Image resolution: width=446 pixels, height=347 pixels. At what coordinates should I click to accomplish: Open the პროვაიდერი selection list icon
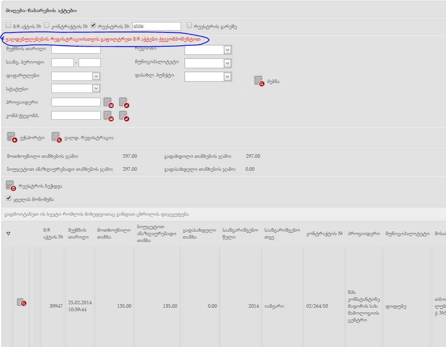coord(108,102)
